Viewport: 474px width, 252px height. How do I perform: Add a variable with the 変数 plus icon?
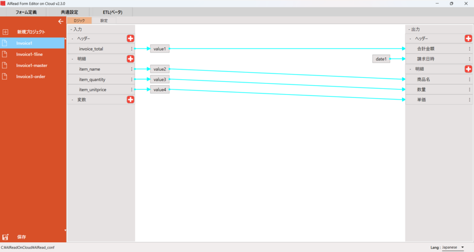[x=131, y=100]
